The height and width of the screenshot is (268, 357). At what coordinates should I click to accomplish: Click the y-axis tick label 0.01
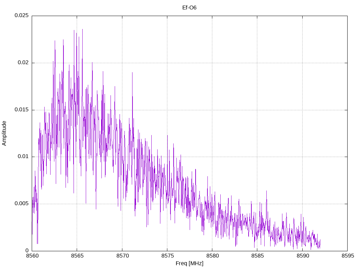pos(23,157)
